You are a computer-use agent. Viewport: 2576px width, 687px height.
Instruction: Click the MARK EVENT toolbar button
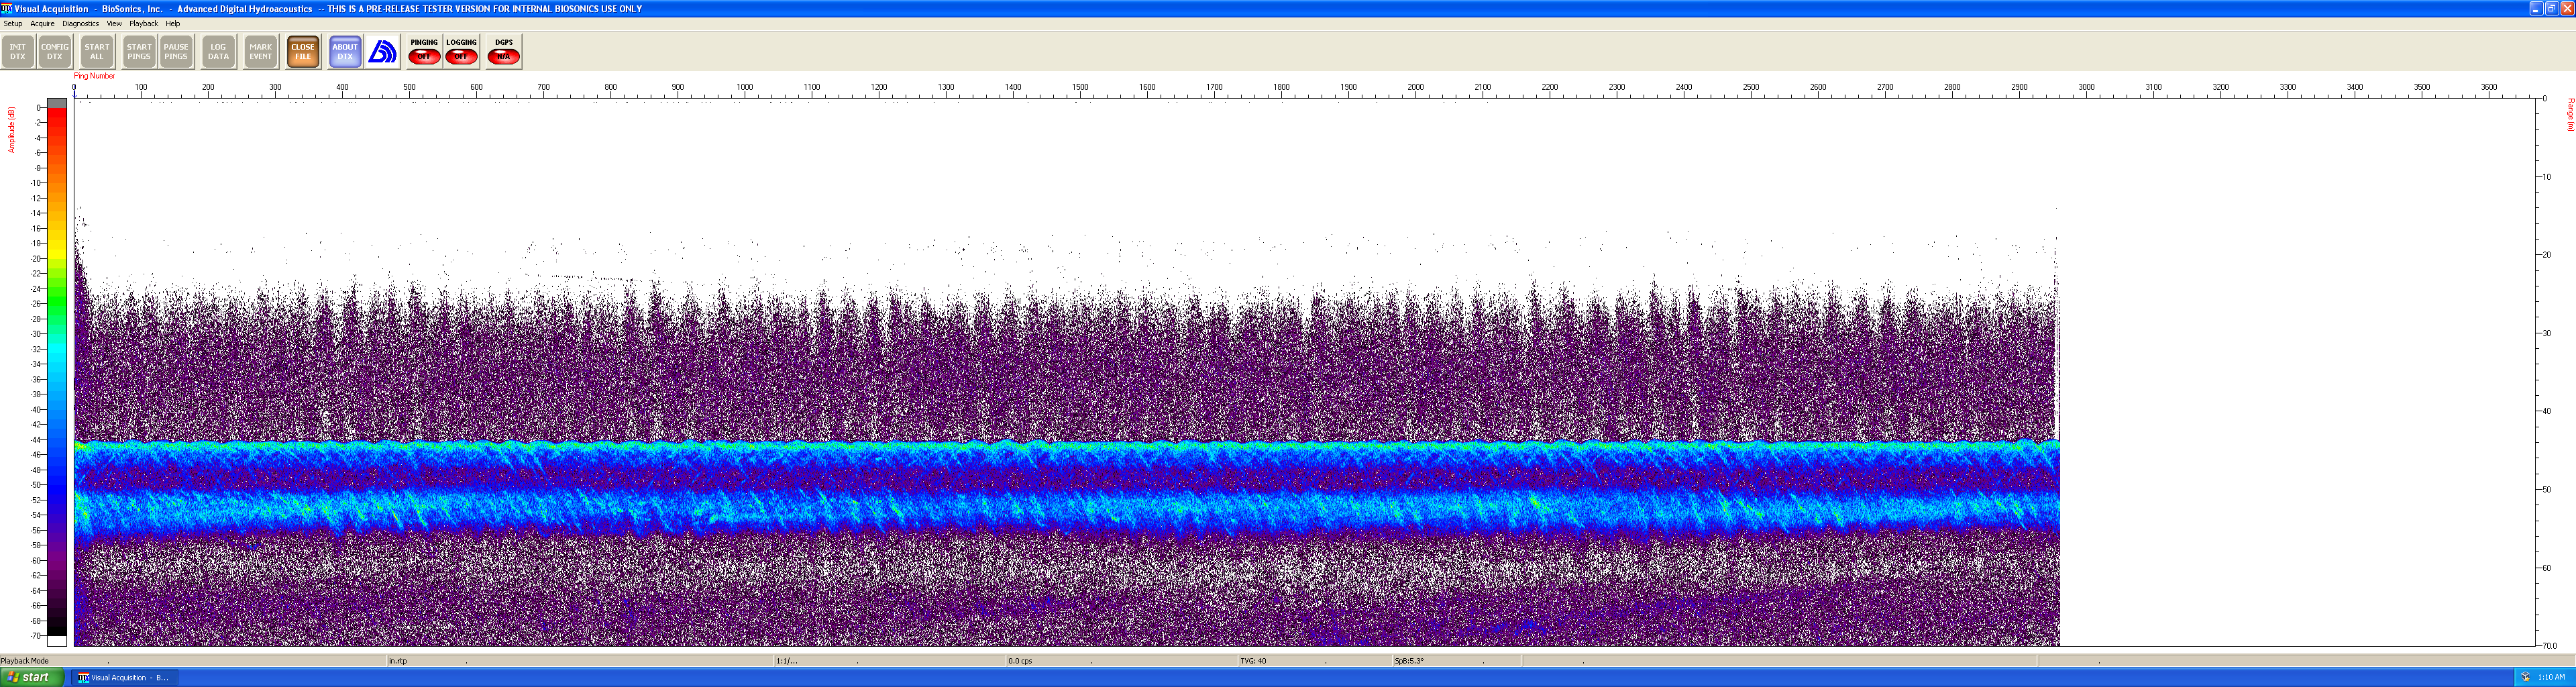(x=260, y=52)
